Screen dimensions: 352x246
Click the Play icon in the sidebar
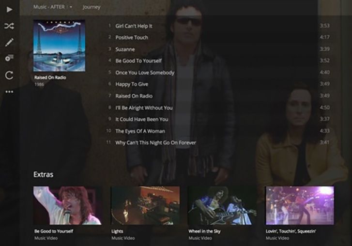coord(9,9)
